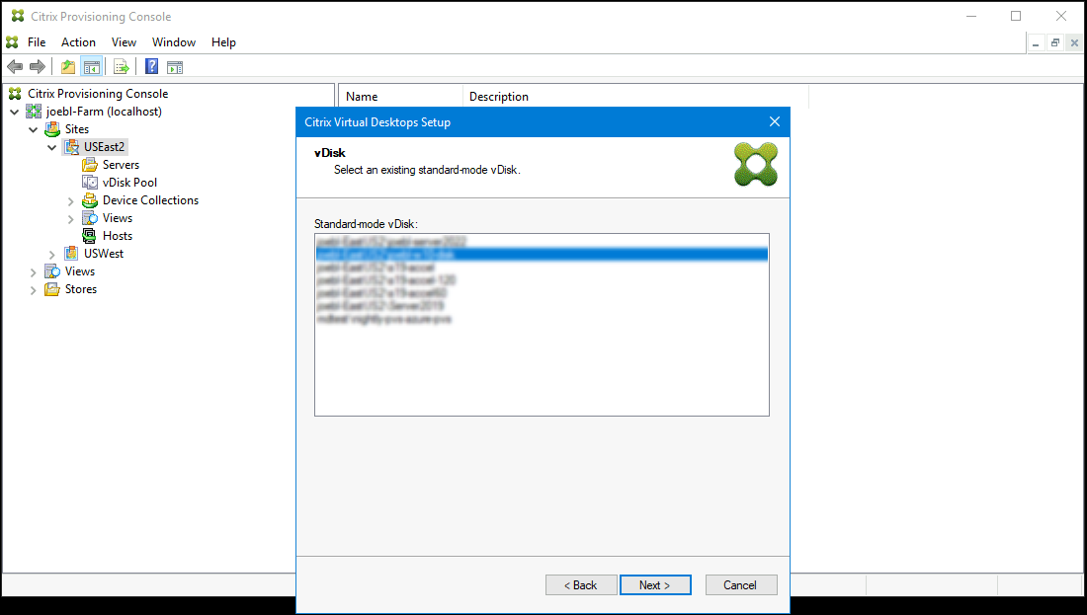Open the Action menu
The width and height of the screenshot is (1087, 615).
tap(78, 41)
